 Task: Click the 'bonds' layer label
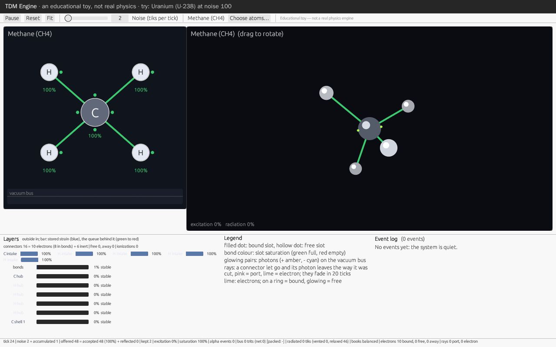(x=18, y=267)
